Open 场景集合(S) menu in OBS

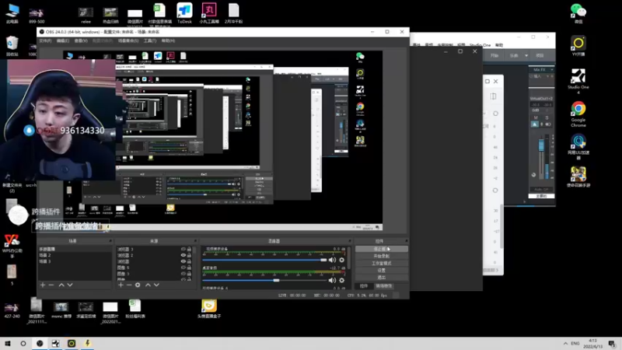128,41
